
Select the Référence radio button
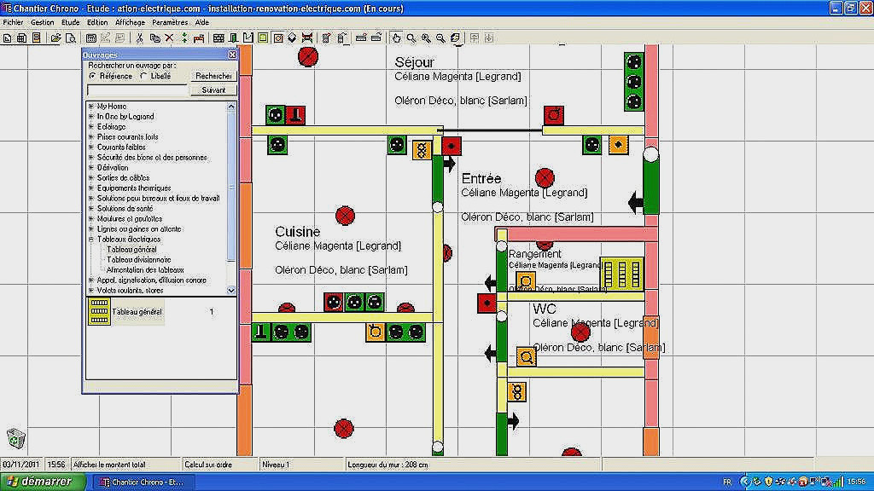[x=92, y=76]
